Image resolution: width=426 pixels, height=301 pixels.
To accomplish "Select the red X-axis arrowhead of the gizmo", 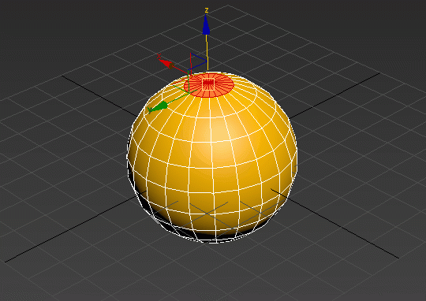I will pos(166,64).
